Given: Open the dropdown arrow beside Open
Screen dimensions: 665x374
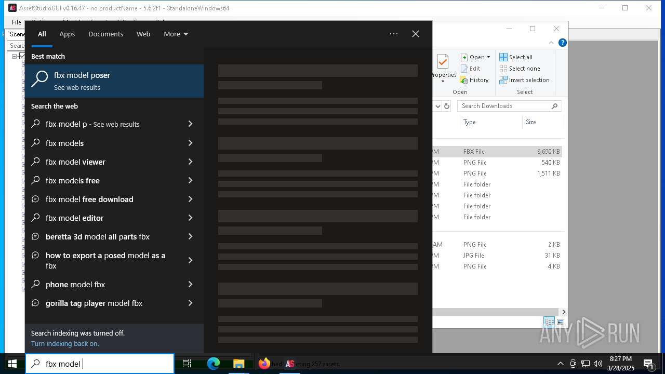Looking at the screenshot, I should 489,57.
